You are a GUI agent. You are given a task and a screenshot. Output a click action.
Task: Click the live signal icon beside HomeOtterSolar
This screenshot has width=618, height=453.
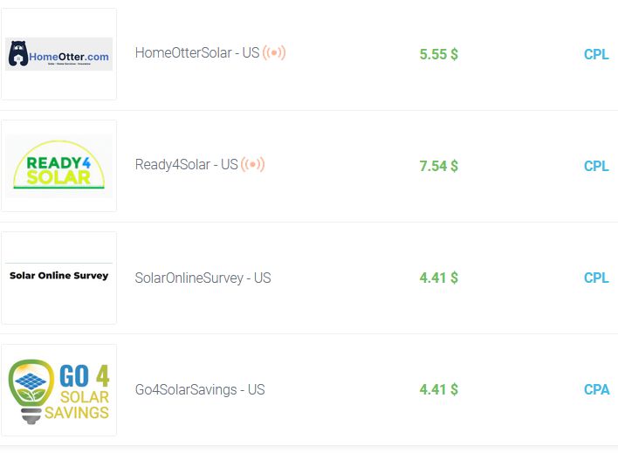274,53
